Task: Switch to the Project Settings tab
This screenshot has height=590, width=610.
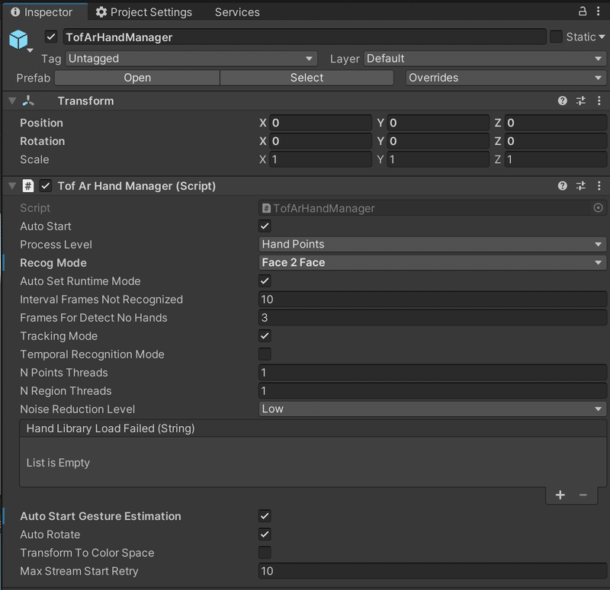Action: point(144,12)
